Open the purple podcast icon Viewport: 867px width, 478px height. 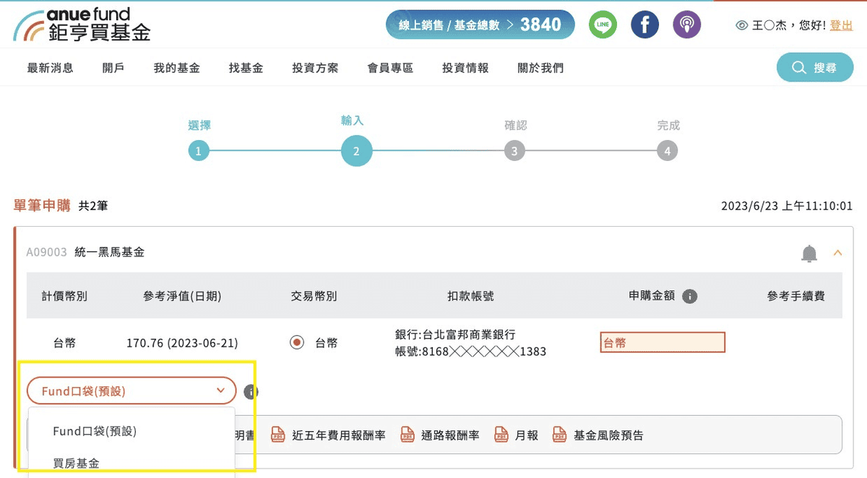(686, 25)
